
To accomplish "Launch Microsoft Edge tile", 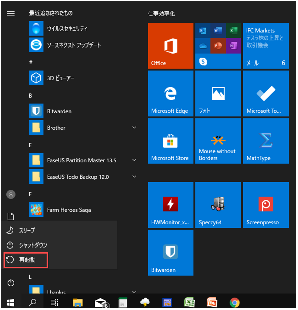I will 170,93.
